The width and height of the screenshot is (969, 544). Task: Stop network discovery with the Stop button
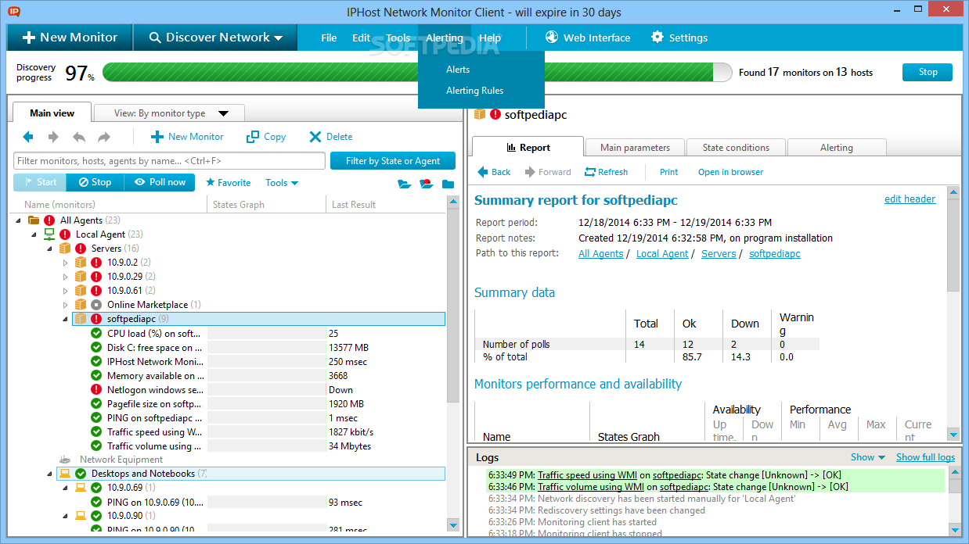tap(928, 72)
